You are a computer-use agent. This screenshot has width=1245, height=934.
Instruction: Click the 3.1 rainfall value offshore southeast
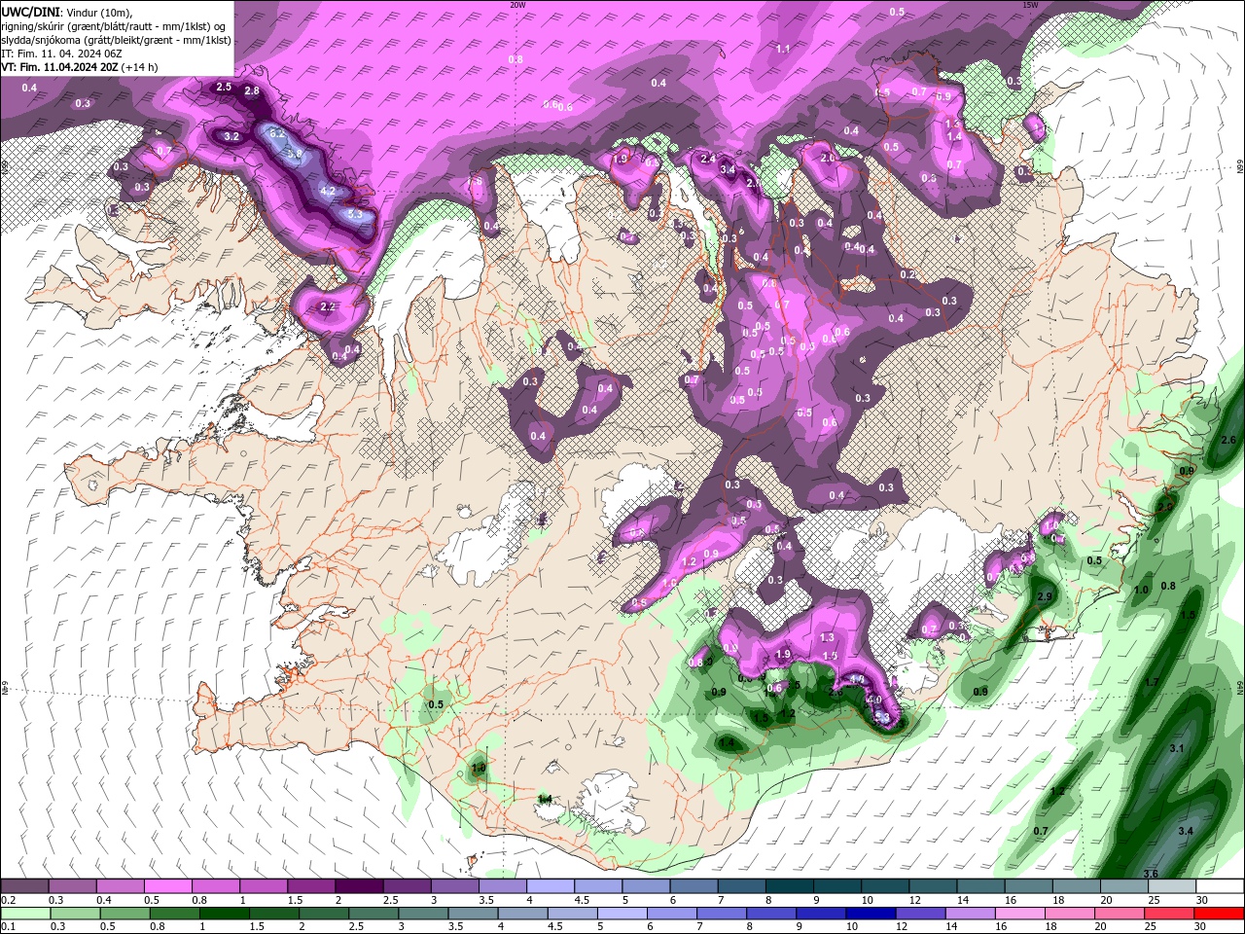tap(1176, 748)
